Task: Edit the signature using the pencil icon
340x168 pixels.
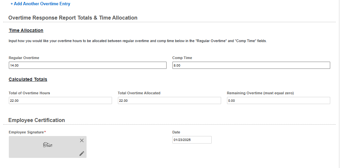Action: coord(82,153)
